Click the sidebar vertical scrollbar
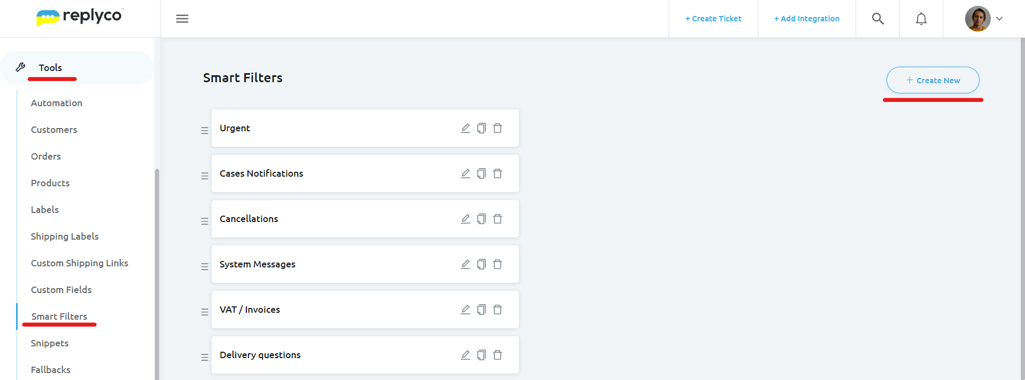 (x=157, y=267)
